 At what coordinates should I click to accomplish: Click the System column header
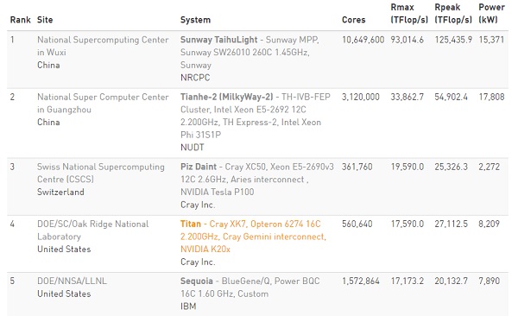pos(195,20)
